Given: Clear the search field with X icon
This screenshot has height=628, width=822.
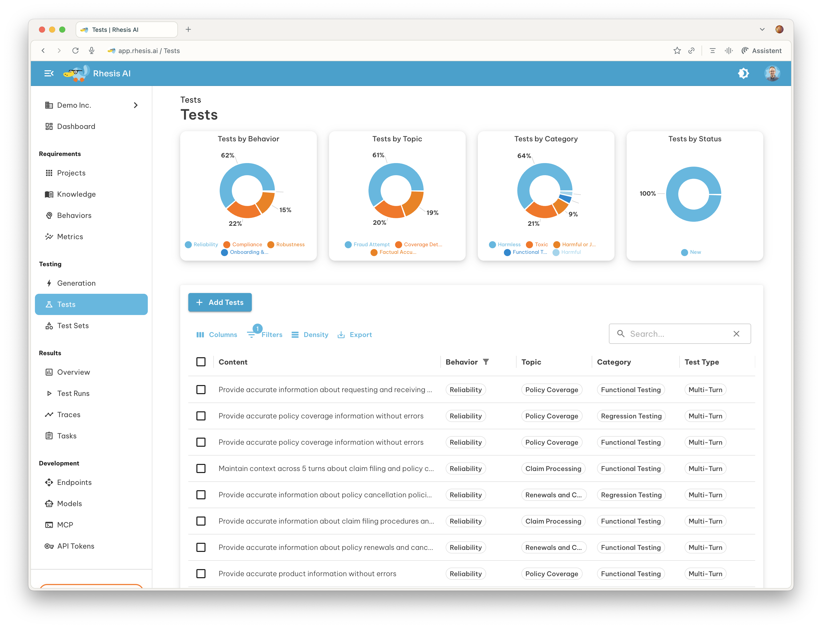Looking at the screenshot, I should click(736, 334).
